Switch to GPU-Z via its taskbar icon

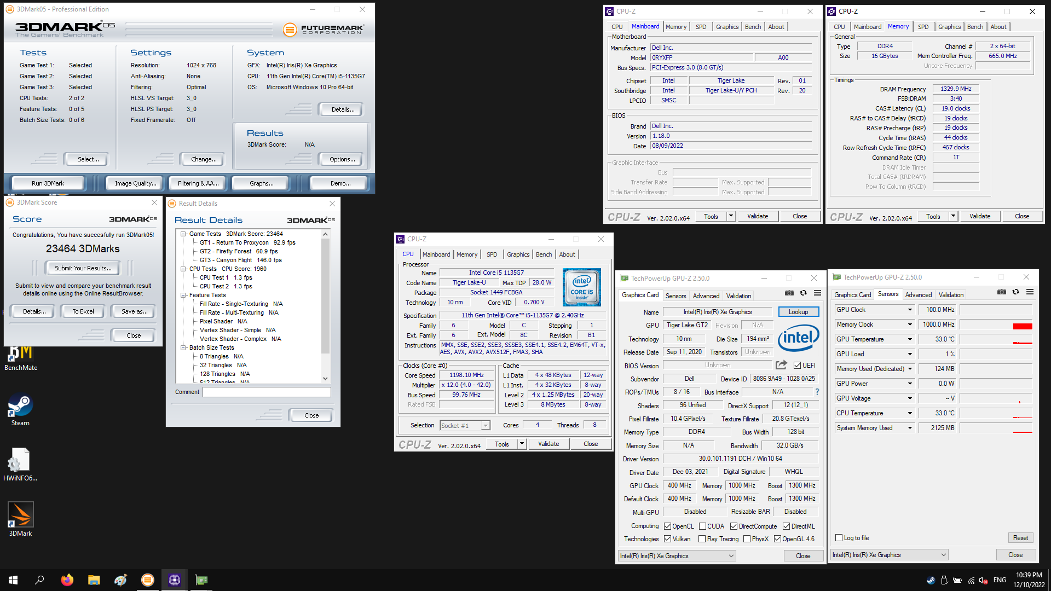click(x=201, y=580)
